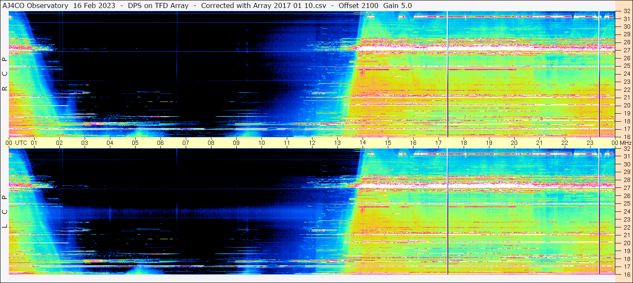
Task: Click white vertical line past 17 UTC, RCP panel
Action: pos(448,74)
